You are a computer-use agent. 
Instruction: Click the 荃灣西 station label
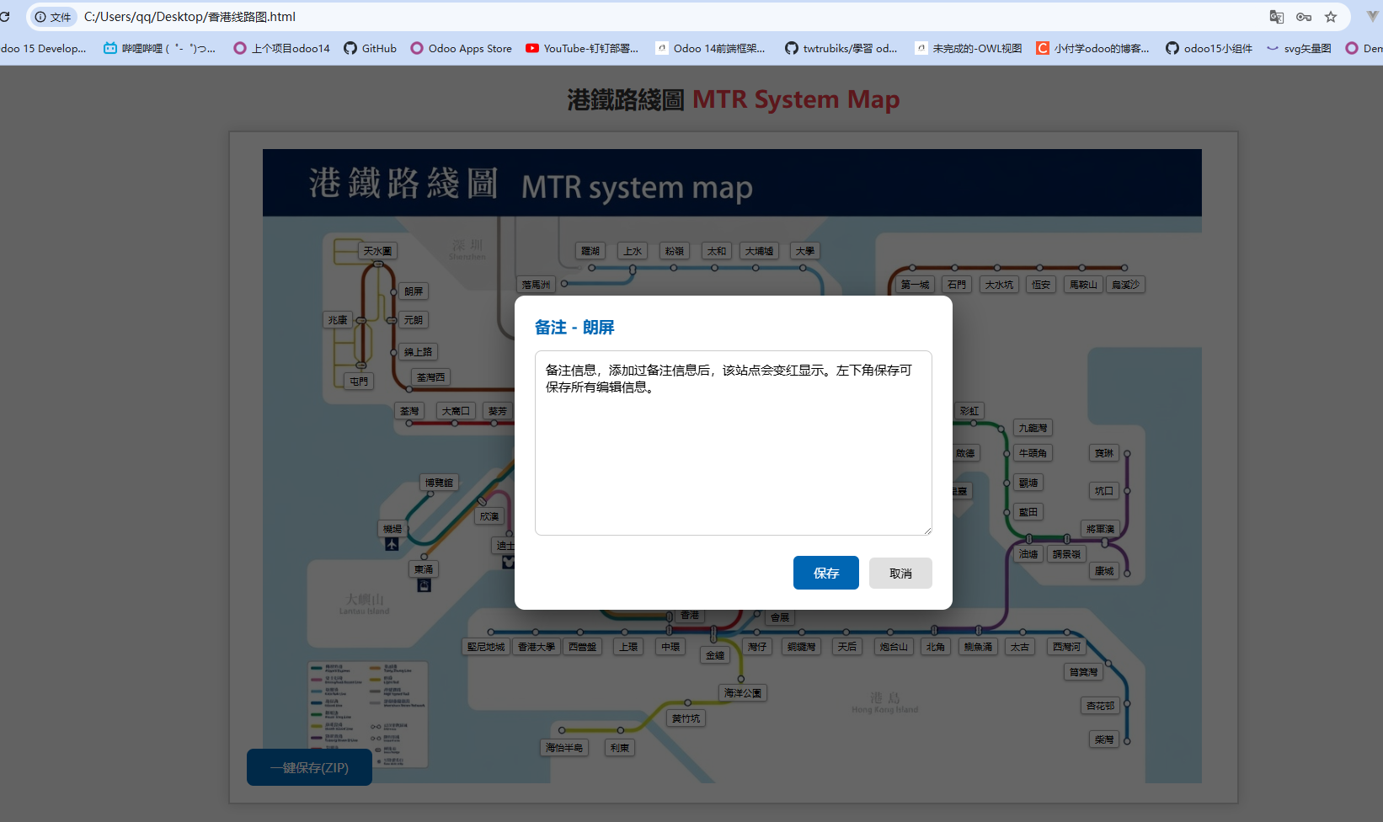click(x=430, y=377)
